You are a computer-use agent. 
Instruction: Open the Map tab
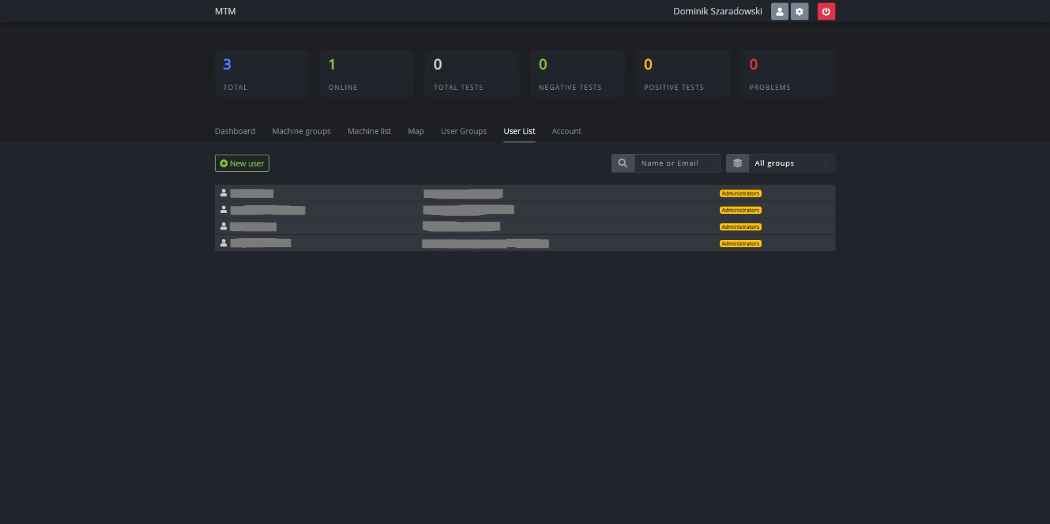click(x=415, y=131)
